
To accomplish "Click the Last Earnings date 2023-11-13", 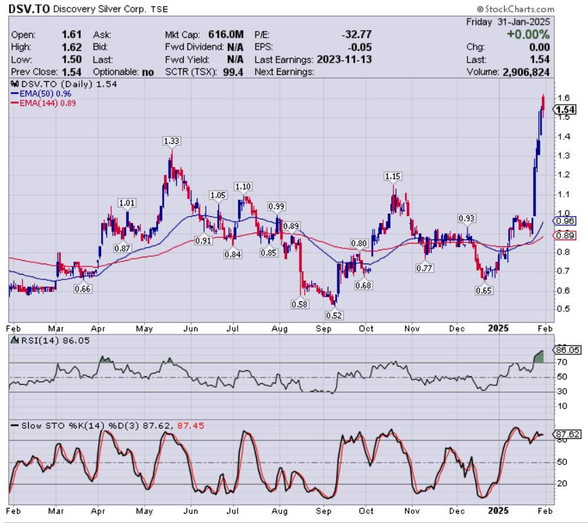I will [x=344, y=60].
